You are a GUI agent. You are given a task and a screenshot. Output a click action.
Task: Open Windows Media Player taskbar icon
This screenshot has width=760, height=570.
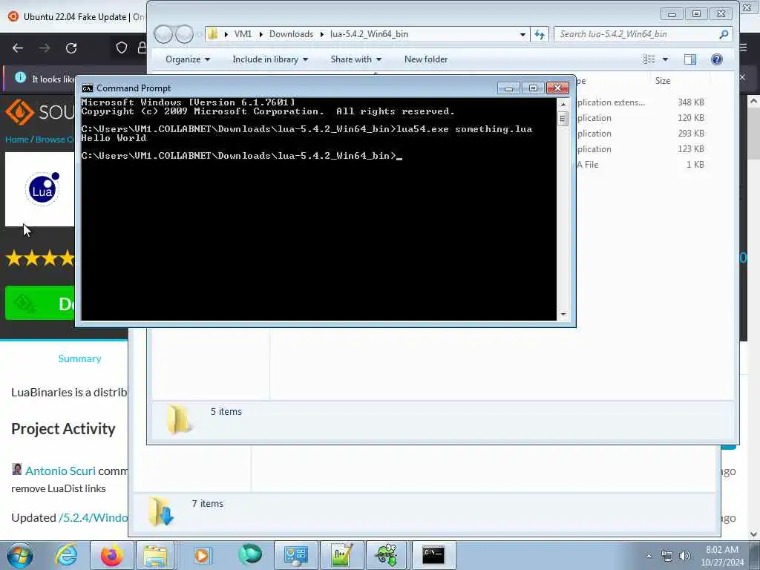202,555
